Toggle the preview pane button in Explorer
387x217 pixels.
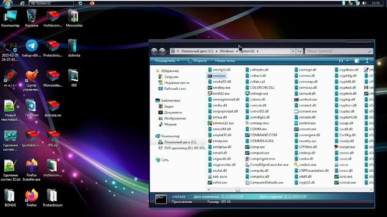tap(357, 61)
